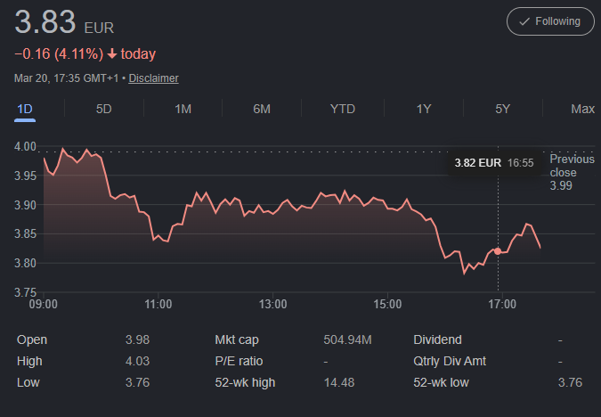This screenshot has width=601, height=417.
Task: Click the 4.00 price axis label
Action: point(25,146)
